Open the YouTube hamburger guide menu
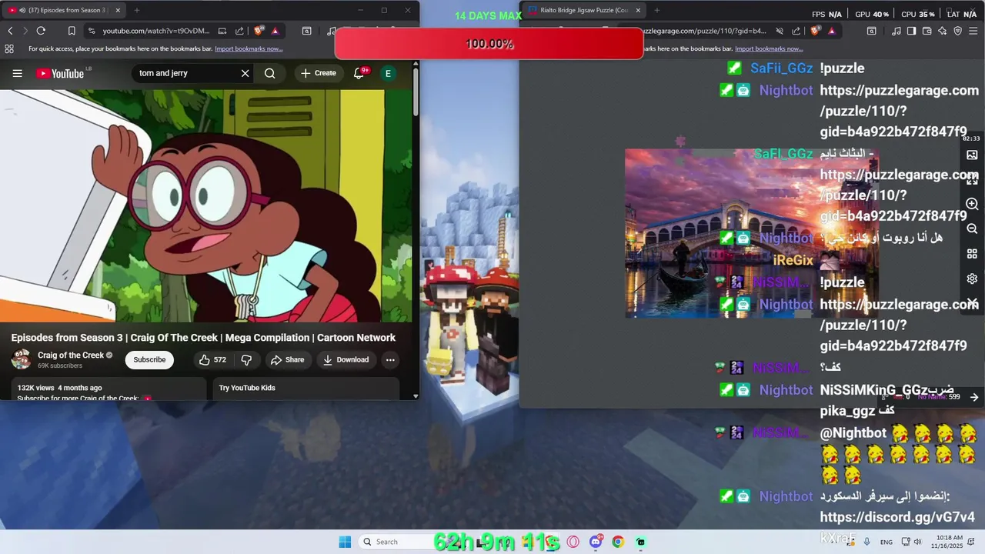The height and width of the screenshot is (554, 985). coord(17,73)
